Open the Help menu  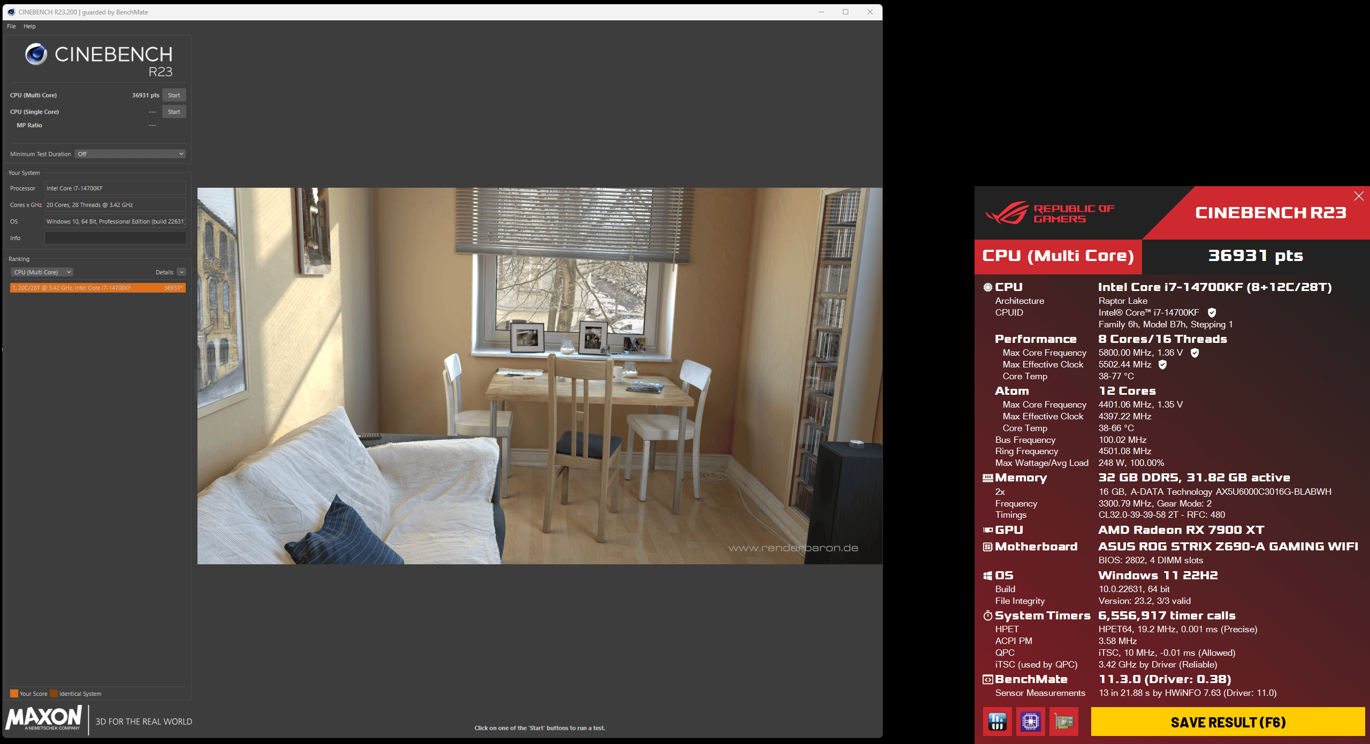pos(29,26)
